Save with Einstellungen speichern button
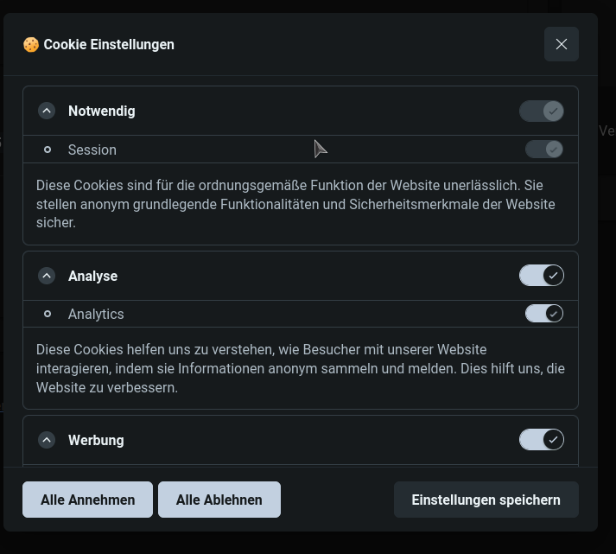The width and height of the screenshot is (616, 554). coord(486,500)
